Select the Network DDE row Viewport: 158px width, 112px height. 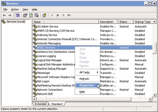point(92,94)
